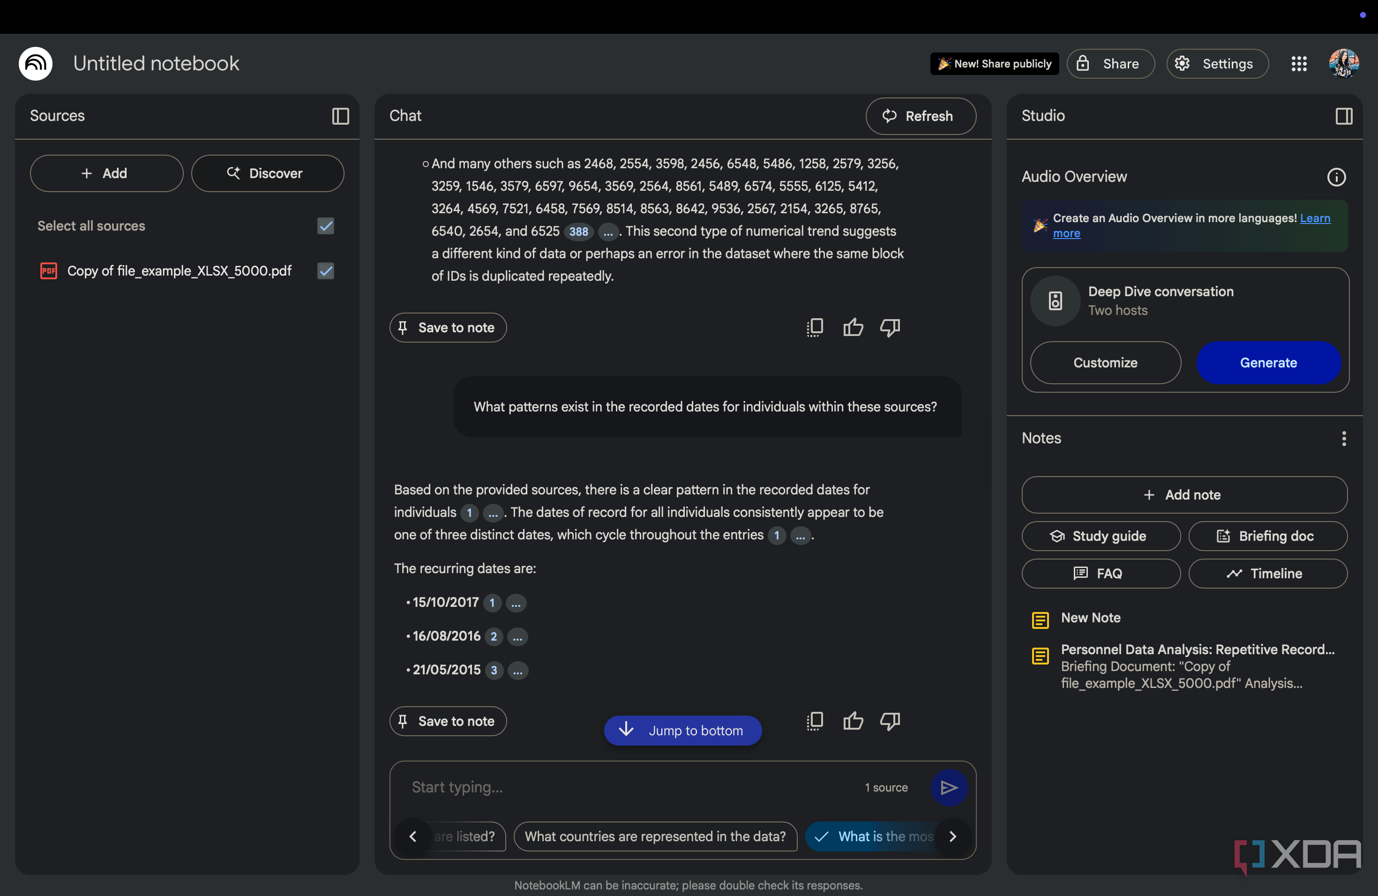The image size is (1378, 896).
Task: Expand citations ellipsis next to 21/05/2015
Action: click(x=517, y=670)
